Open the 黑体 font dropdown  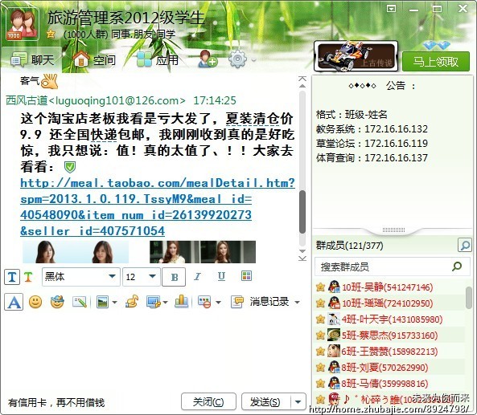(x=80, y=277)
